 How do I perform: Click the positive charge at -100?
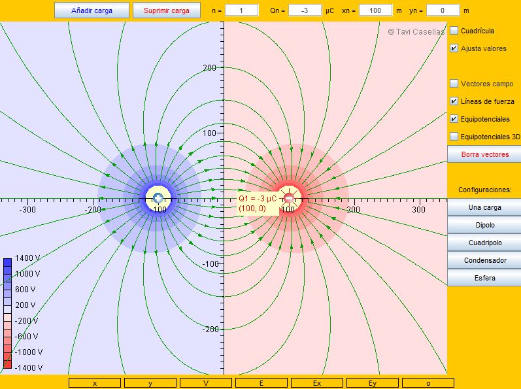pos(158,198)
